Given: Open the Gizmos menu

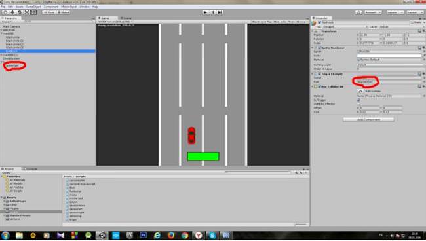Looking at the screenshot, I should 301,22.
